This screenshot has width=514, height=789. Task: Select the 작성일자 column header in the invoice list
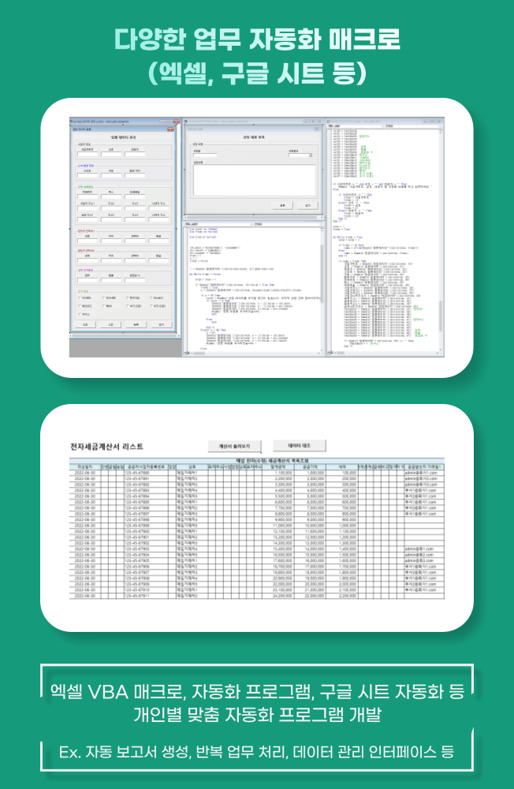(83, 466)
